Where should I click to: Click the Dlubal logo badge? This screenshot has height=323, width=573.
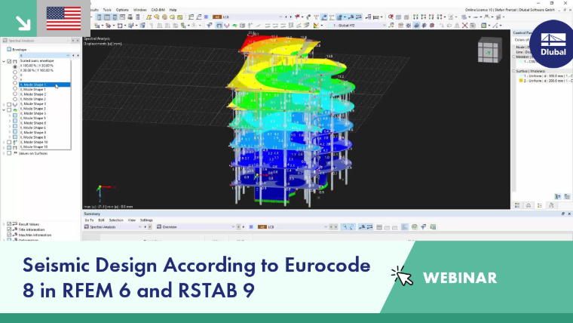[552, 44]
